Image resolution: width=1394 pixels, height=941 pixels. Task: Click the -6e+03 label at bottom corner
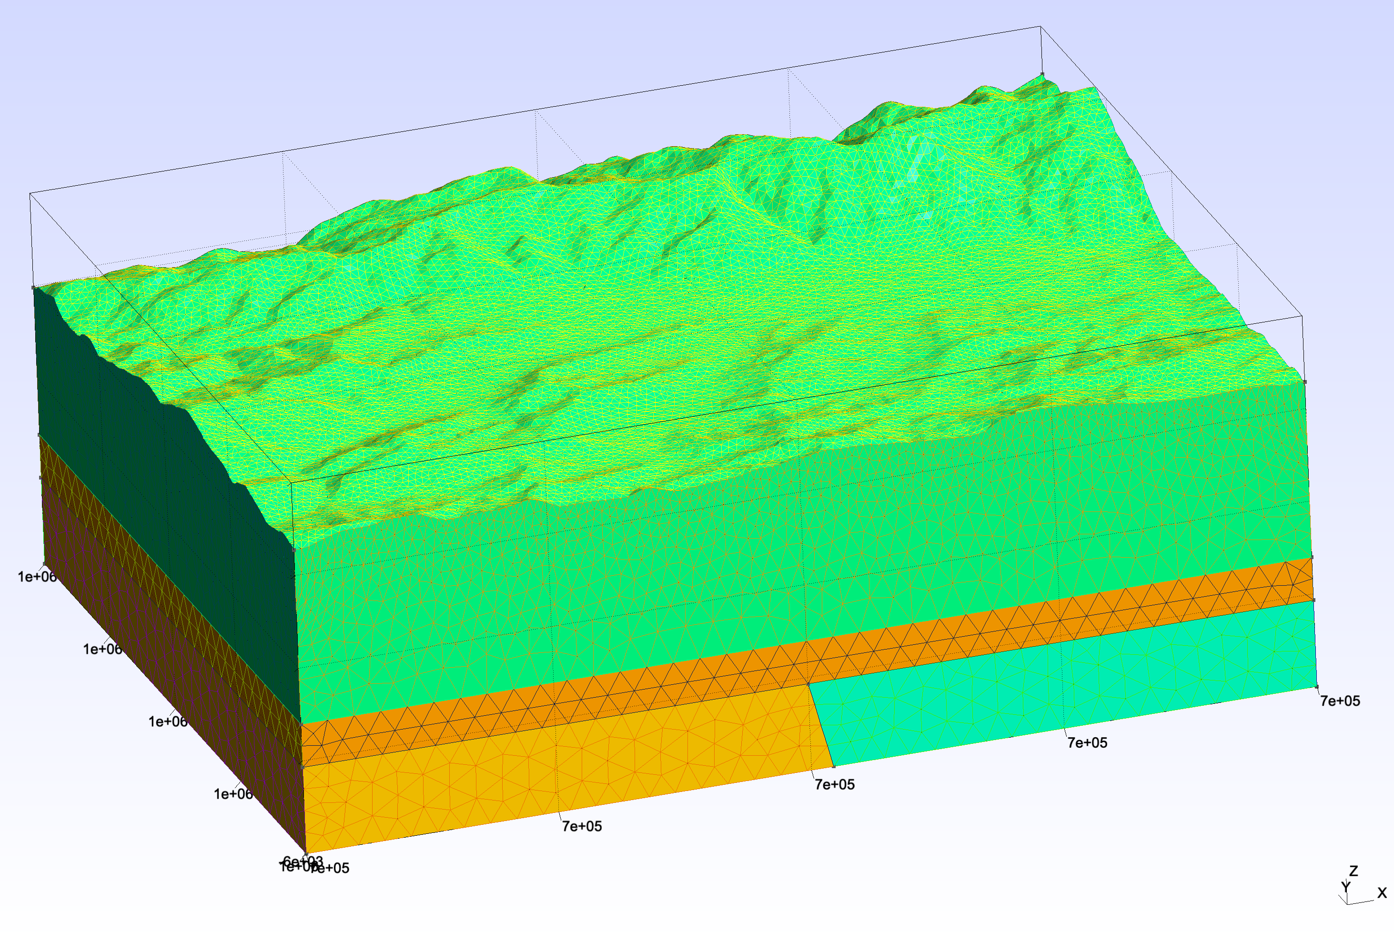(302, 861)
